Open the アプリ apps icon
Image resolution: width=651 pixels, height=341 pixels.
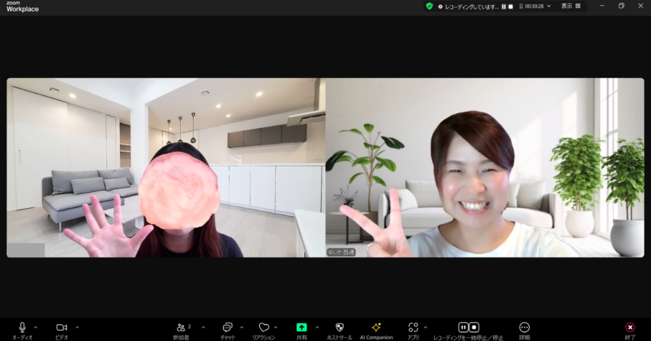pyautogui.click(x=413, y=327)
